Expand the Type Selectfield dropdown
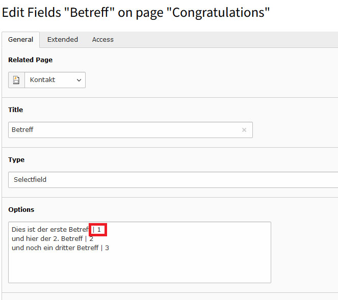This screenshot has width=338, height=300. coord(173,180)
